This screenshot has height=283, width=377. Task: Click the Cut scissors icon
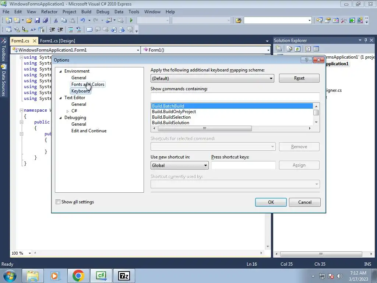coord(56,21)
